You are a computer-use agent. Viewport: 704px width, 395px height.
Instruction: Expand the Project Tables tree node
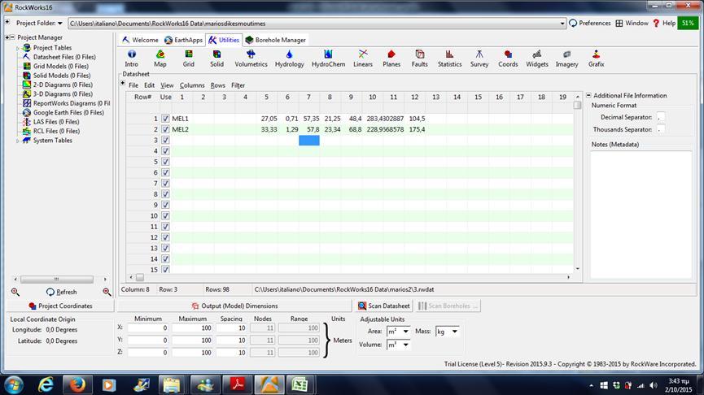pos(18,47)
